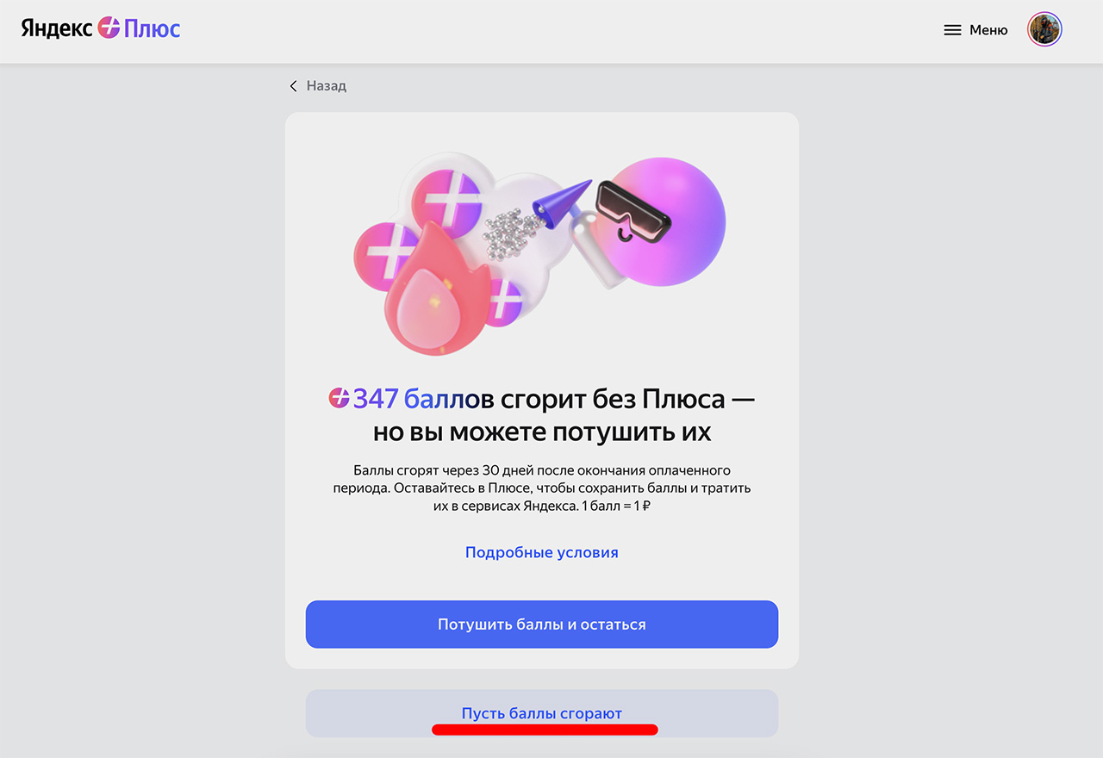This screenshot has width=1103, height=758.
Task: Click the back chevron arrow
Action: [x=293, y=86]
